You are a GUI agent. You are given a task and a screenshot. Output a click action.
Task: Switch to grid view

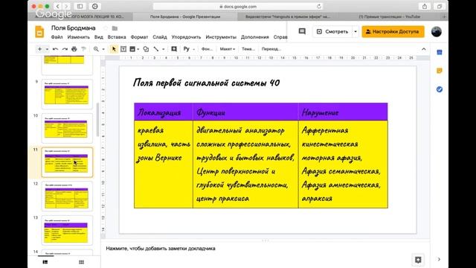coord(81,262)
